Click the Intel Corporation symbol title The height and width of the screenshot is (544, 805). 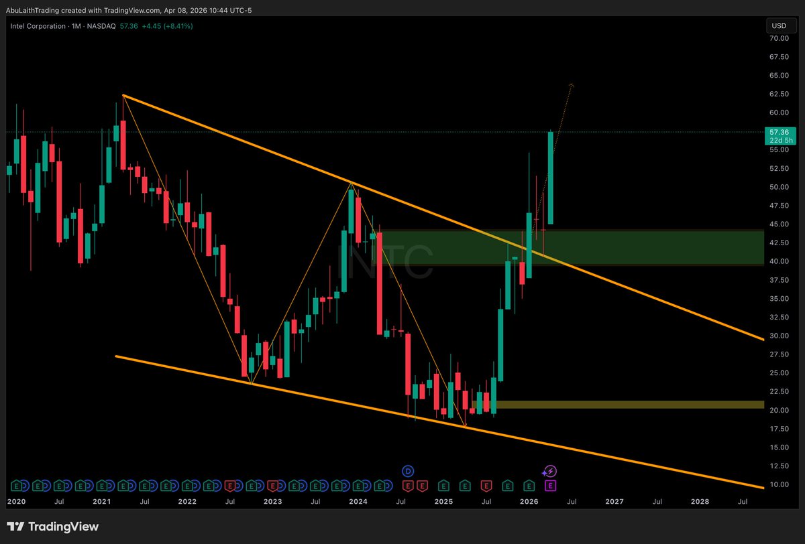click(38, 26)
